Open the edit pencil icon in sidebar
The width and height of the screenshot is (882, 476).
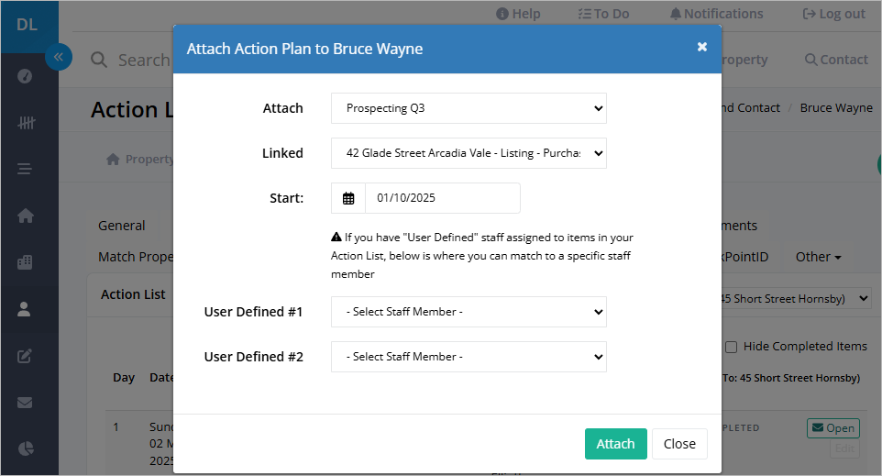tap(25, 356)
